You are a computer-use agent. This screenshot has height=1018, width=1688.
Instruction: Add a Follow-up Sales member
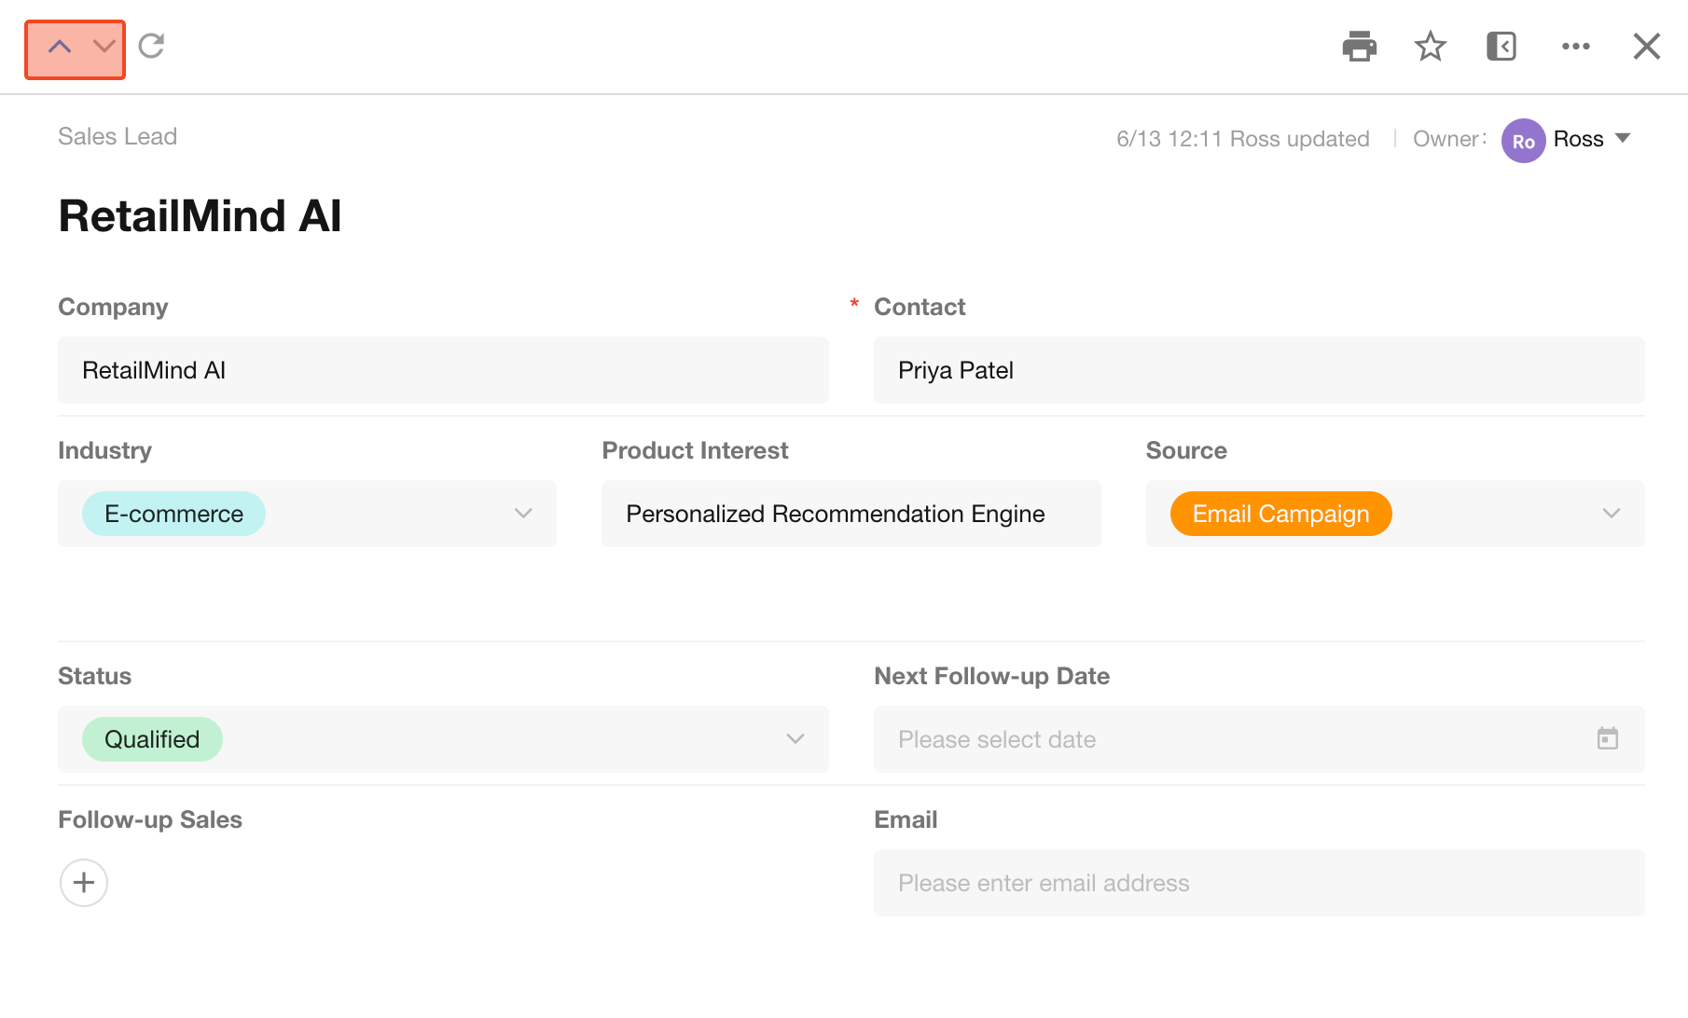click(x=84, y=883)
